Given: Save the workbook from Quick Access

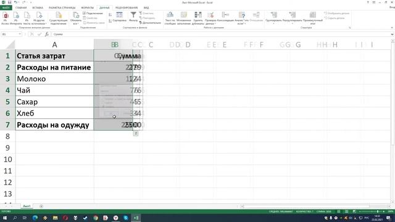Looking at the screenshot, I should 10,2.
